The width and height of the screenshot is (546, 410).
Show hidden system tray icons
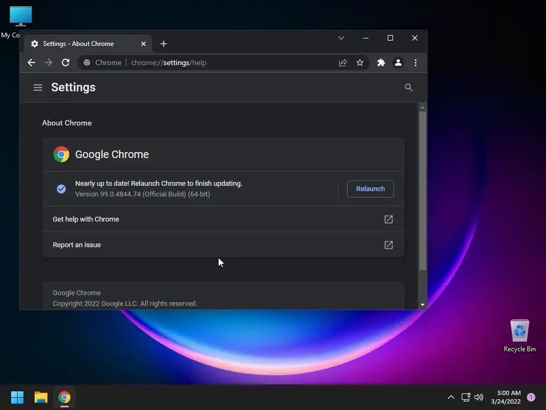point(451,397)
